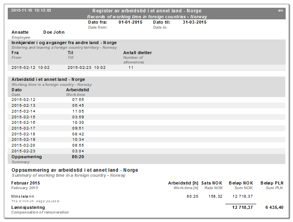The width and height of the screenshot is (293, 222).
Task: Click the 'Dato' column header
Action: click(17, 90)
